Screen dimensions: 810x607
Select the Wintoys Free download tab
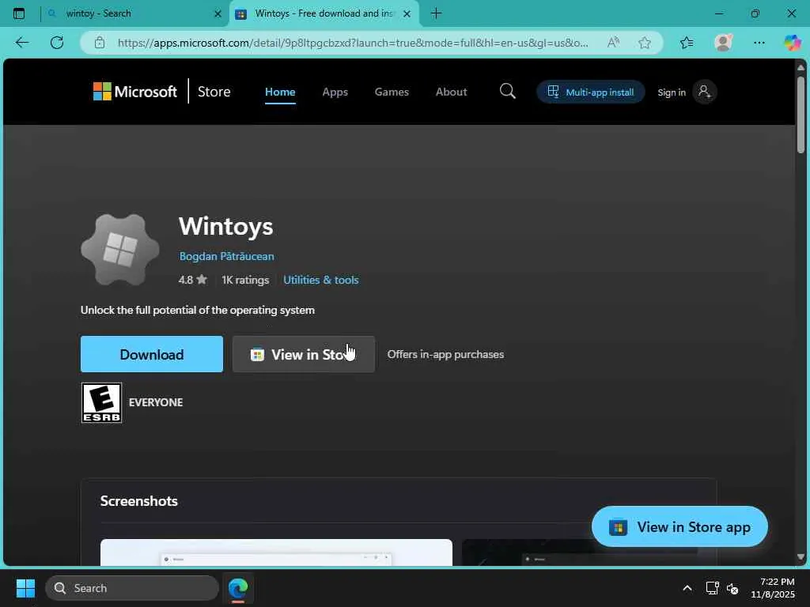coord(324,13)
